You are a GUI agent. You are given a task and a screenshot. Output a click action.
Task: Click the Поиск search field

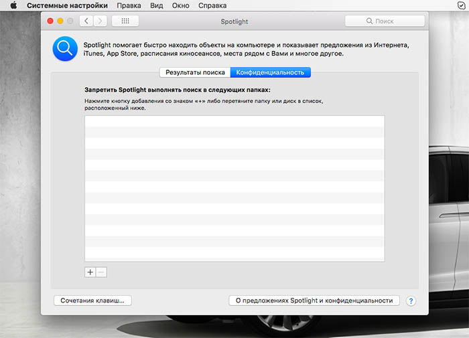(385, 21)
